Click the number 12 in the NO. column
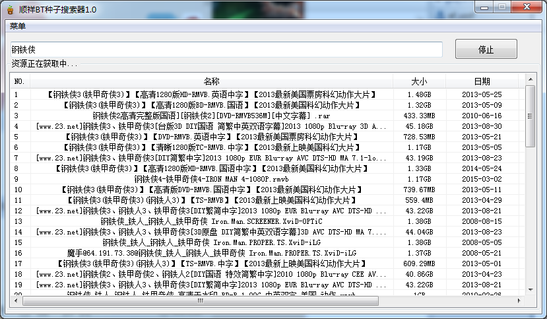The height and width of the screenshot is (319, 547). point(18,211)
